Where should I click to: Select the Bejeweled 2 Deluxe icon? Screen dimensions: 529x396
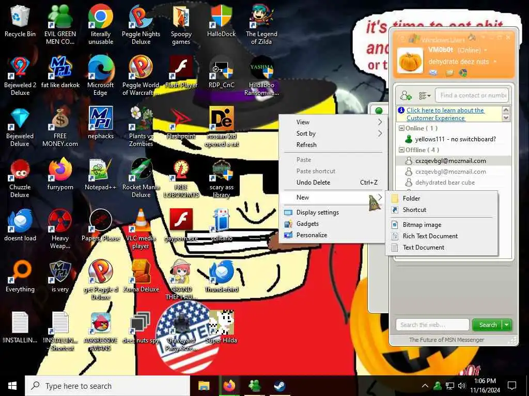click(x=20, y=75)
